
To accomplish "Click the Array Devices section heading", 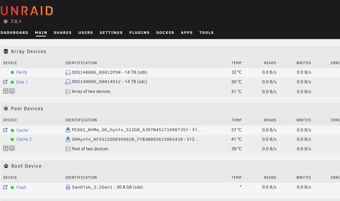I will tap(29, 52).
